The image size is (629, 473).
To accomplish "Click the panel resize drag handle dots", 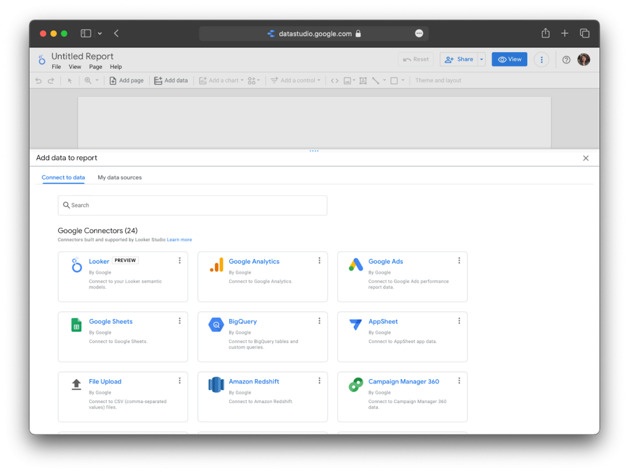I will point(314,151).
